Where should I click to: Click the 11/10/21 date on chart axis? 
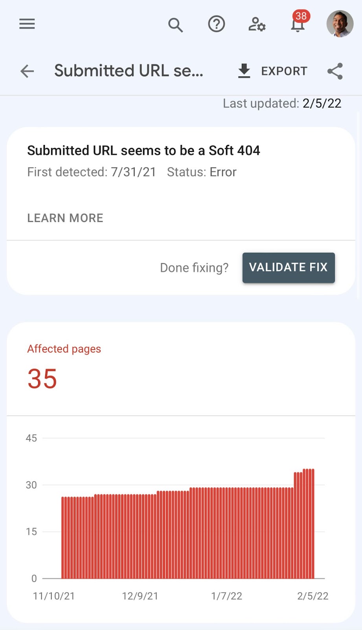click(x=54, y=596)
